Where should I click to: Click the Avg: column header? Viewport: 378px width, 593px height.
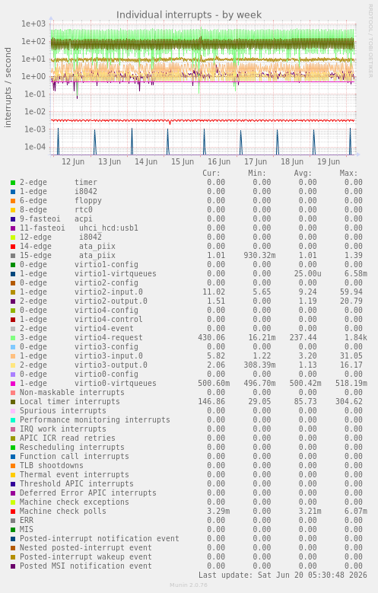click(x=303, y=174)
